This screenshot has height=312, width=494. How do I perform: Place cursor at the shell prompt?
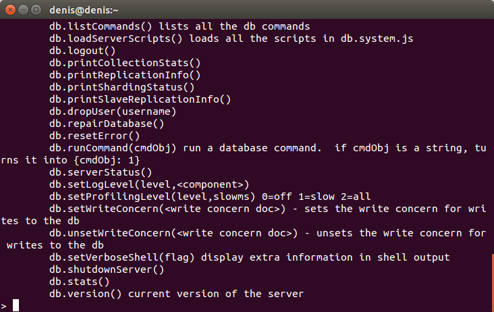(x=16, y=305)
